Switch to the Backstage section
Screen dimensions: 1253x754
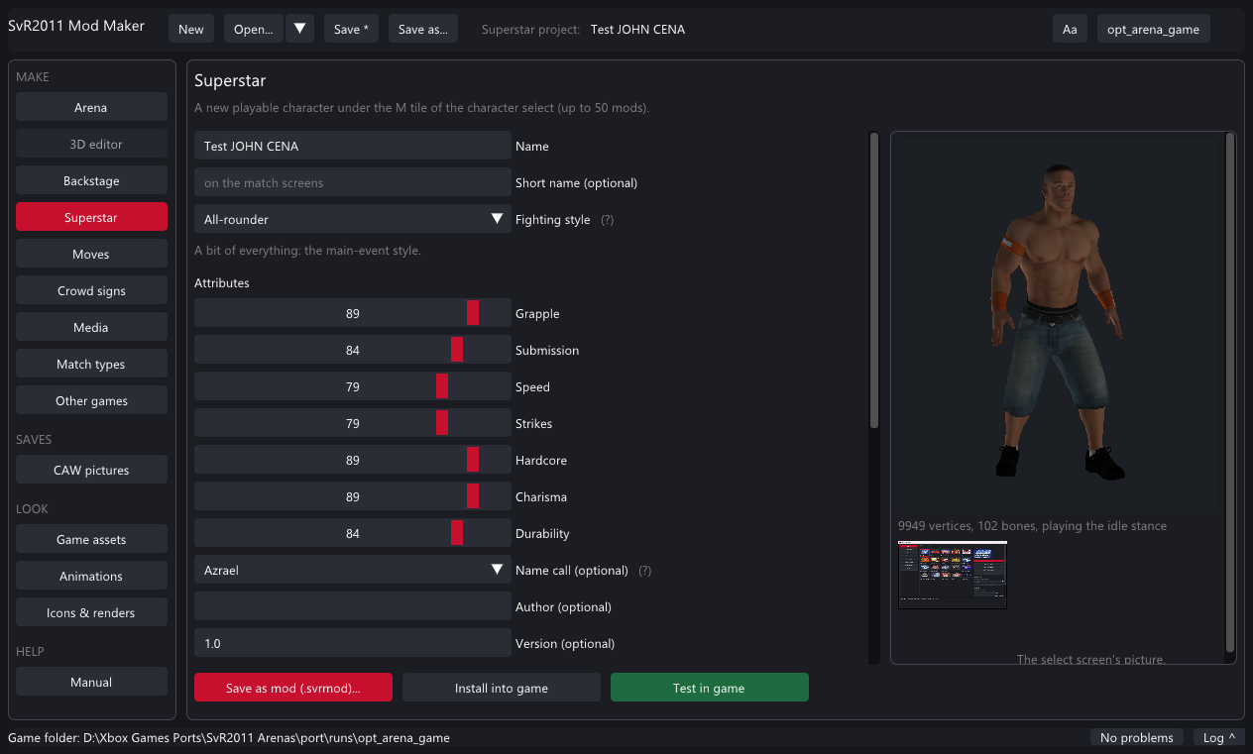tap(91, 180)
